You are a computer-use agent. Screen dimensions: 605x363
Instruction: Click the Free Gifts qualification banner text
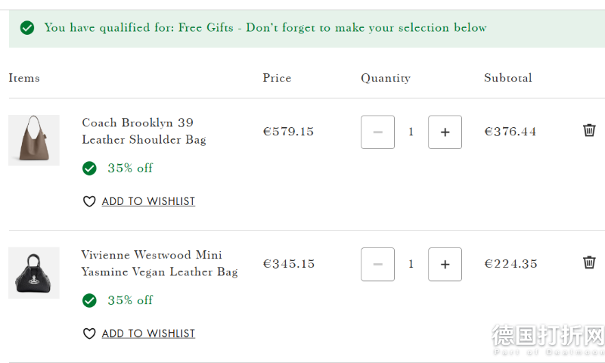(x=265, y=28)
